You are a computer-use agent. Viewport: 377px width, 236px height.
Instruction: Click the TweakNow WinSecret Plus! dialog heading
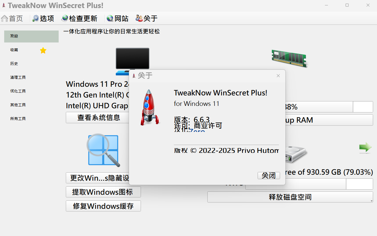pyautogui.click(x=221, y=93)
